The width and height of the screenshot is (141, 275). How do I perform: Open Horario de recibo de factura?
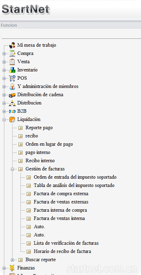(62, 251)
